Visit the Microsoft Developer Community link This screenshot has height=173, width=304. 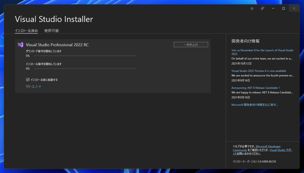[x=268, y=147]
